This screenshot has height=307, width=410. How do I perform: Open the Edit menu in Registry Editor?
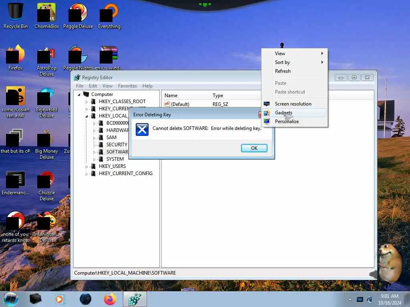point(93,86)
